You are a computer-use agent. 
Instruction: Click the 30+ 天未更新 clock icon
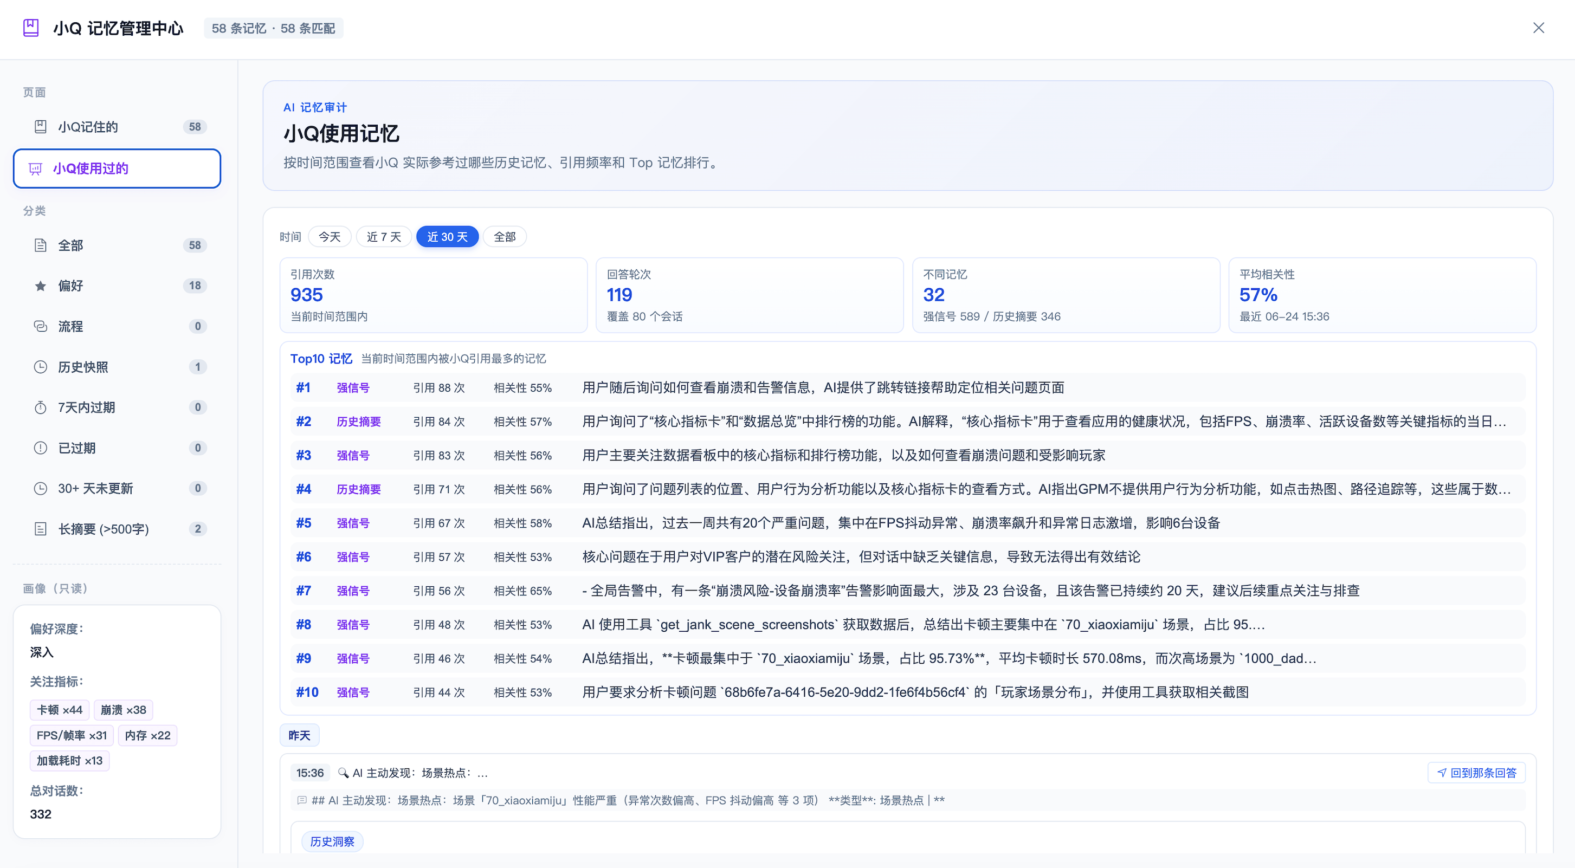tap(40, 488)
